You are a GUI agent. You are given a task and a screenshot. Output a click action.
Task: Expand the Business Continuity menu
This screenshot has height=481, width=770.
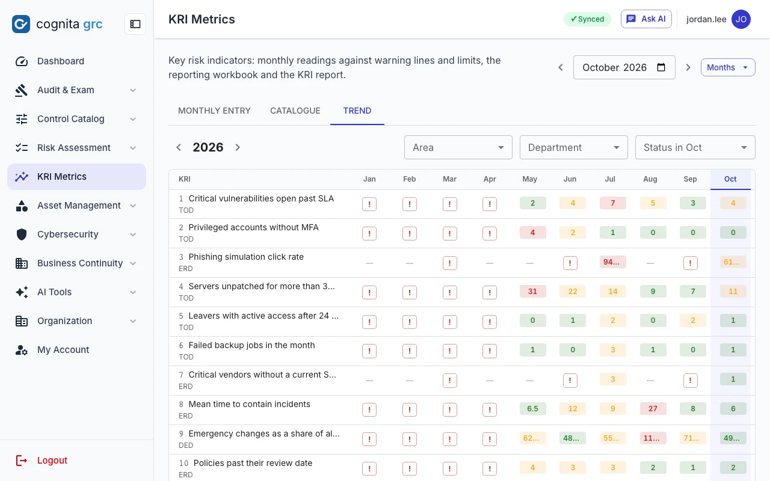tap(133, 263)
